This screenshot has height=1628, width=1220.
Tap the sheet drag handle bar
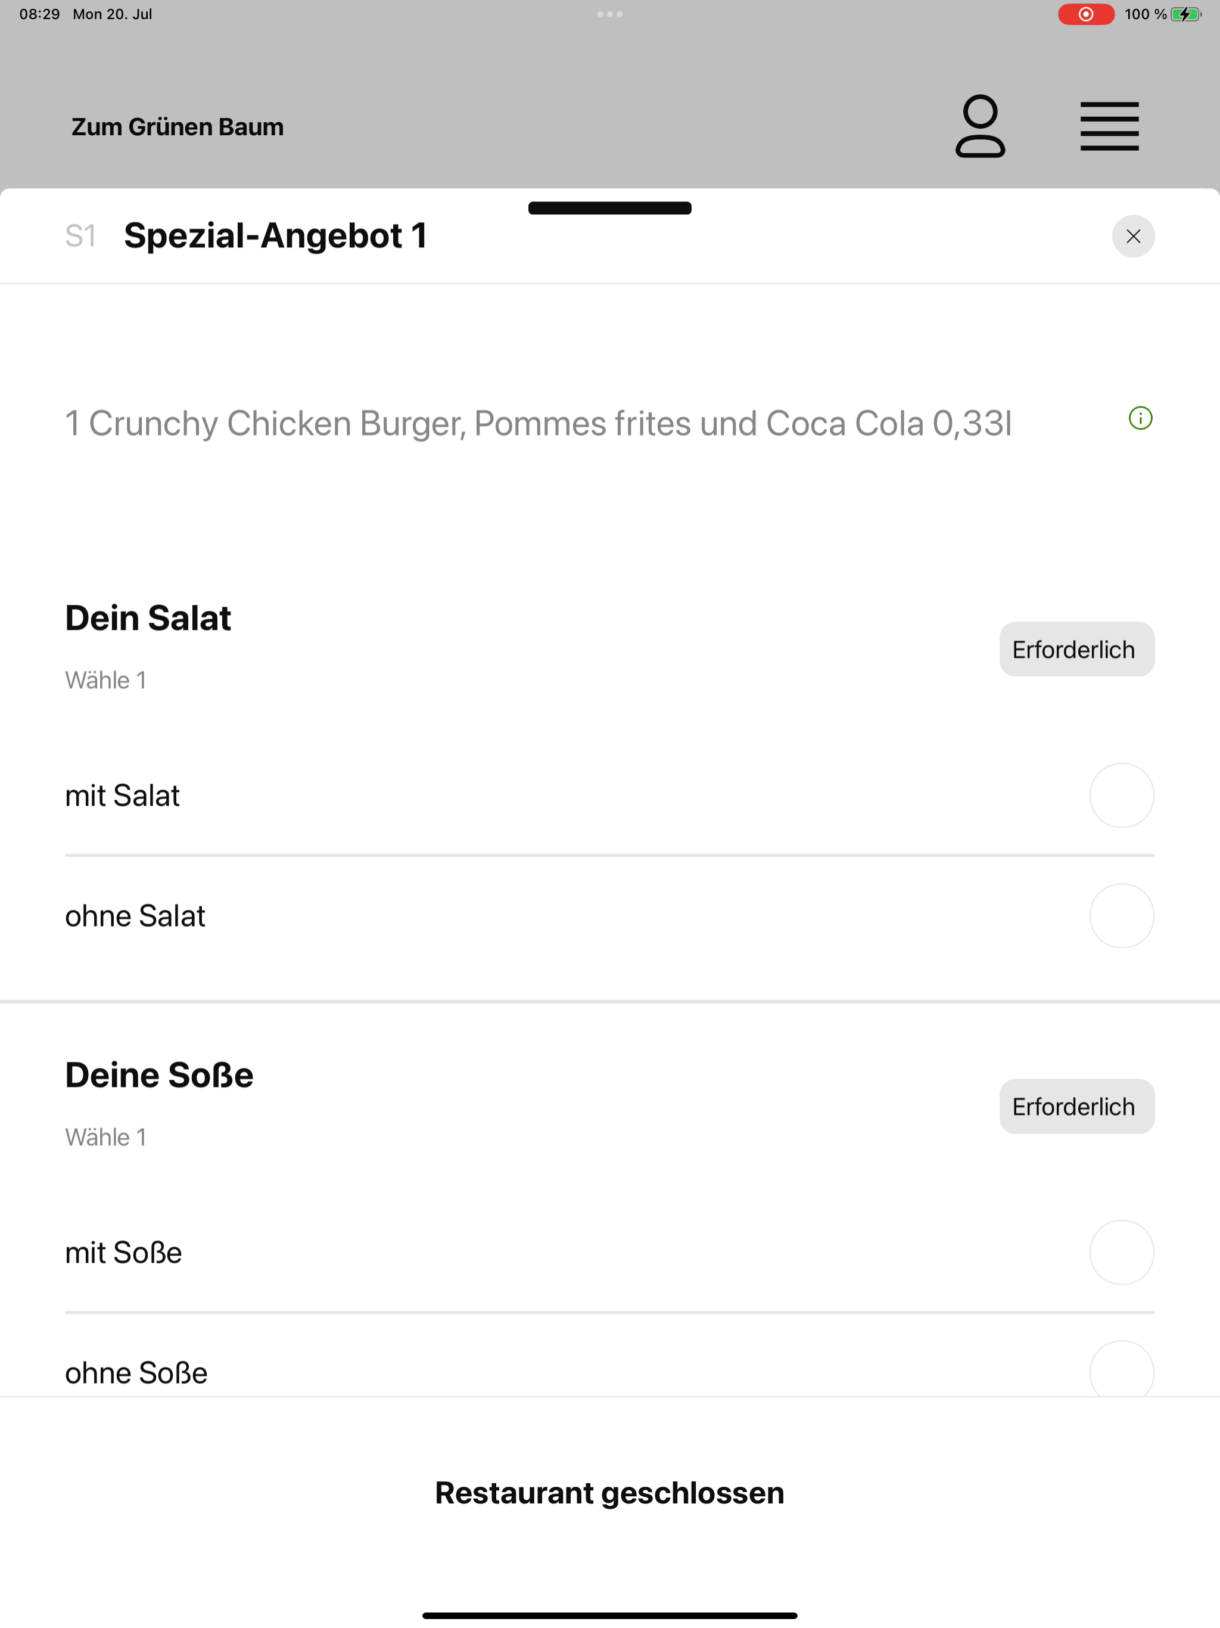pyautogui.click(x=610, y=207)
